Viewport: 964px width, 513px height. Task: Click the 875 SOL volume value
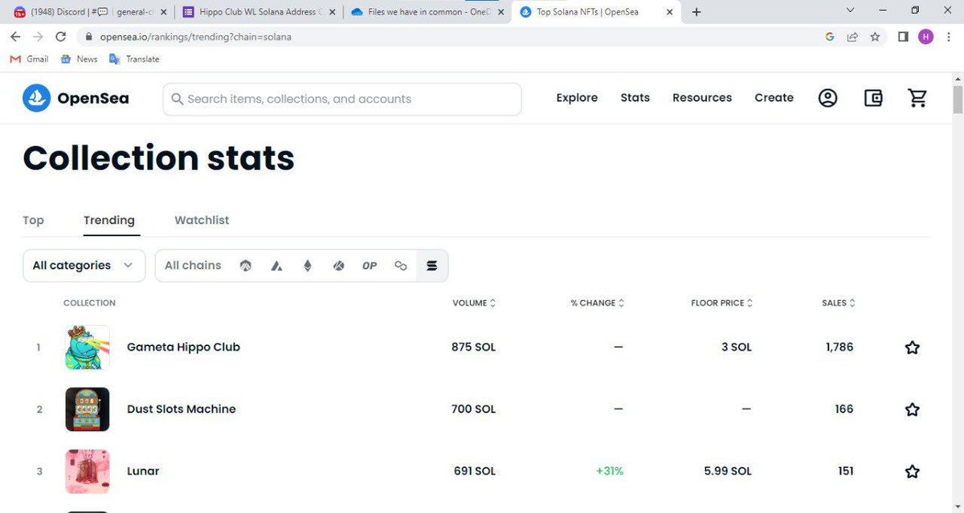474,348
